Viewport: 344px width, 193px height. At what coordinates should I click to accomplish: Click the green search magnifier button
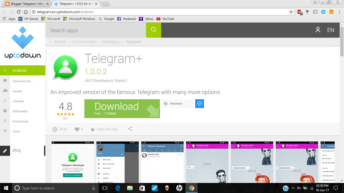tap(154, 30)
